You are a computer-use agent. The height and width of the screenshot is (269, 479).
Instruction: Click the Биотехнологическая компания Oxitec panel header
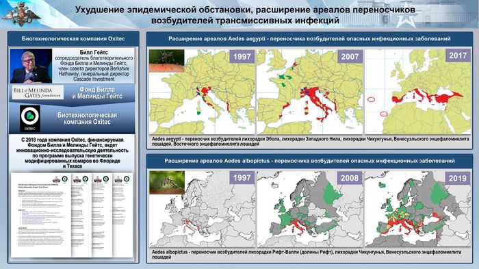[73, 39]
